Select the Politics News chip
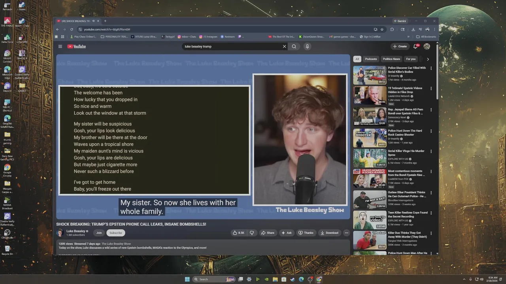Image resolution: width=506 pixels, height=284 pixels. coord(391,59)
